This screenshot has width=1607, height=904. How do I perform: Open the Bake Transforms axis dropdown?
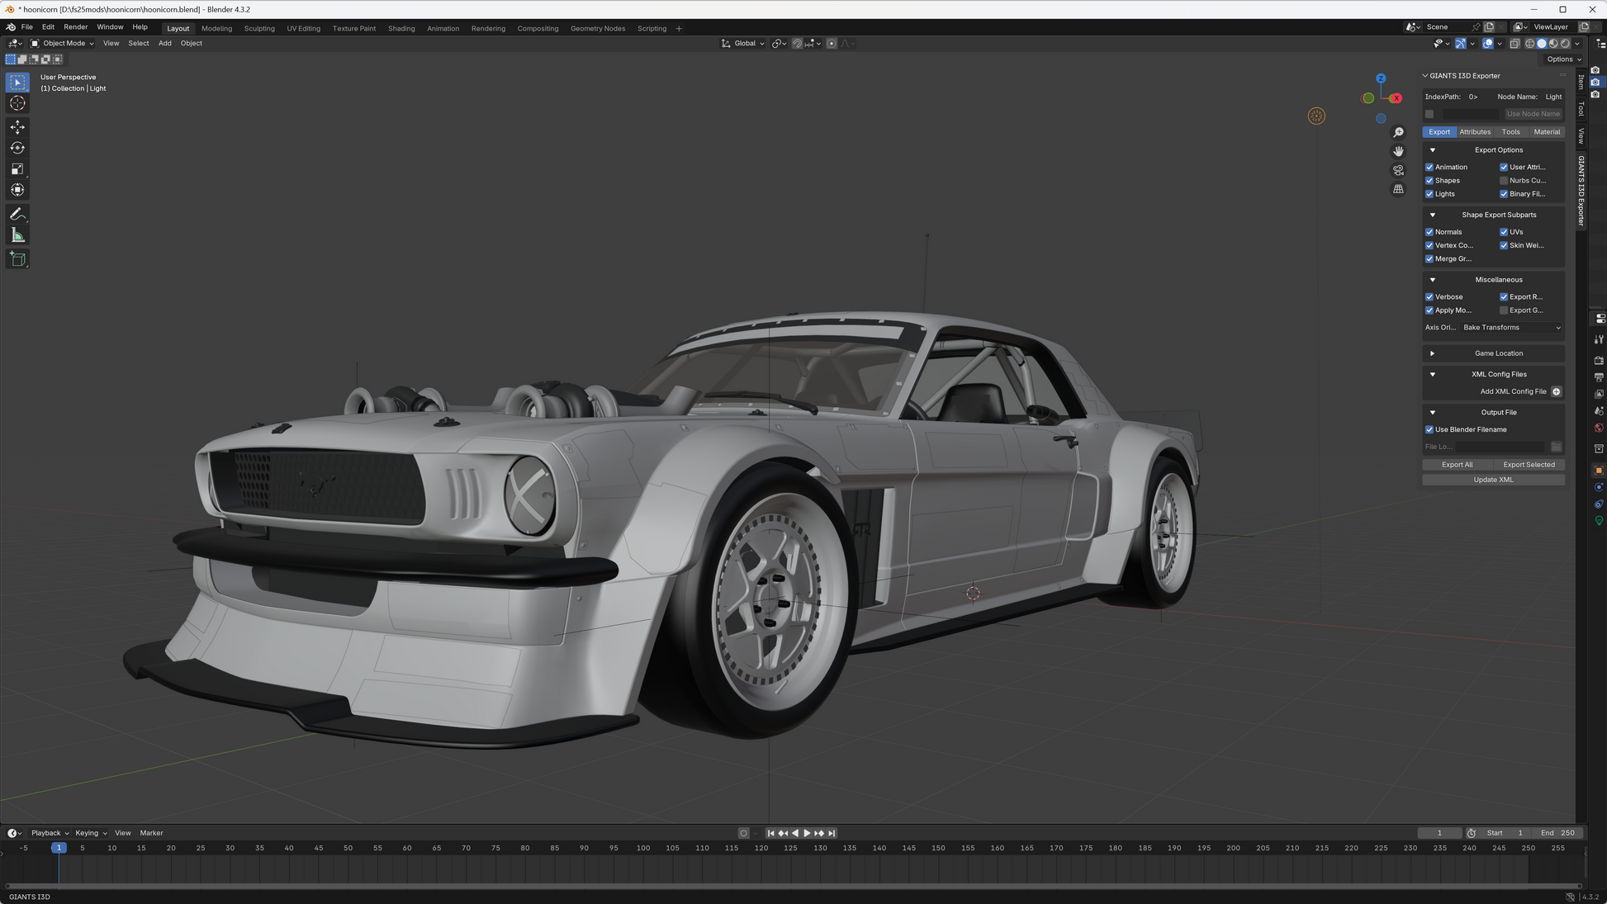(x=1511, y=328)
